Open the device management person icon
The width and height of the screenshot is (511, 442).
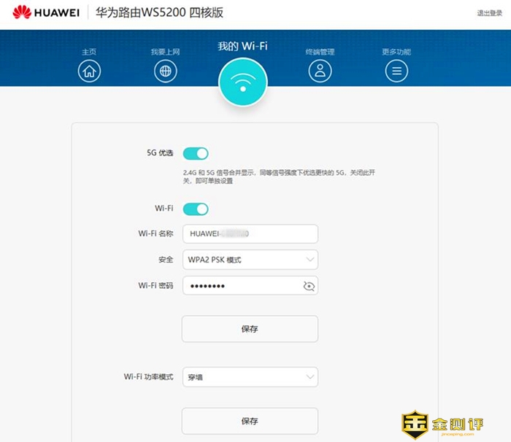click(x=320, y=71)
